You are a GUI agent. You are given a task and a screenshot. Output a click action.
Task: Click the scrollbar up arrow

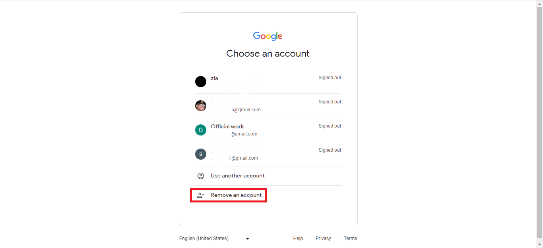(539, 4)
